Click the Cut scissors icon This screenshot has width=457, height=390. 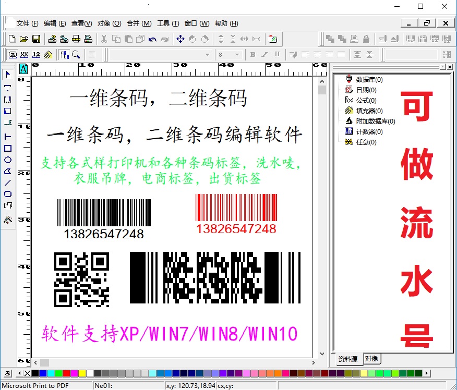(x=103, y=39)
